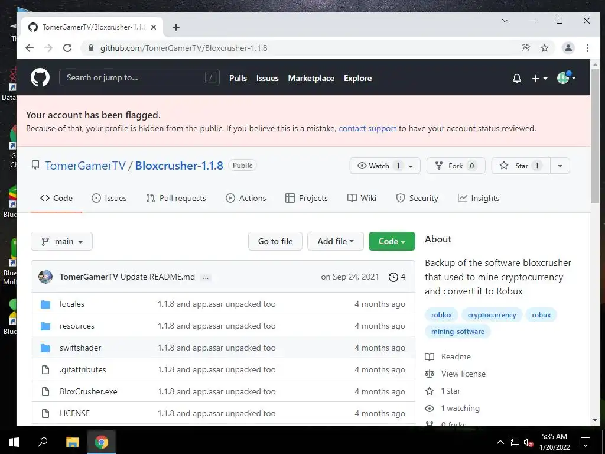Click the browser back arrow
Screen dimensions: 605x454
pyautogui.click(x=30, y=48)
